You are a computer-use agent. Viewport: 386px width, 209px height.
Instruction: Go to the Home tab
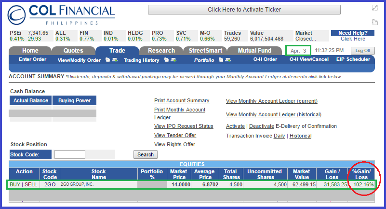click(x=30, y=51)
